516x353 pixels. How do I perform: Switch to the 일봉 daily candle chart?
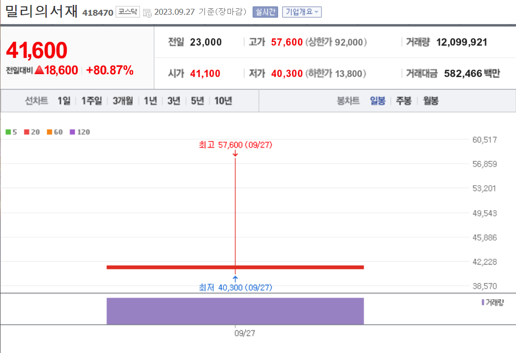378,101
